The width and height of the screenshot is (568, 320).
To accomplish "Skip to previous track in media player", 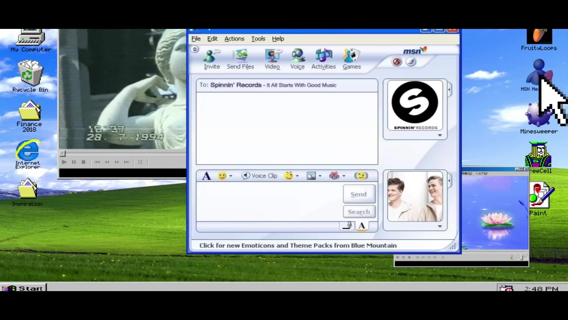I will click(x=97, y=162).
